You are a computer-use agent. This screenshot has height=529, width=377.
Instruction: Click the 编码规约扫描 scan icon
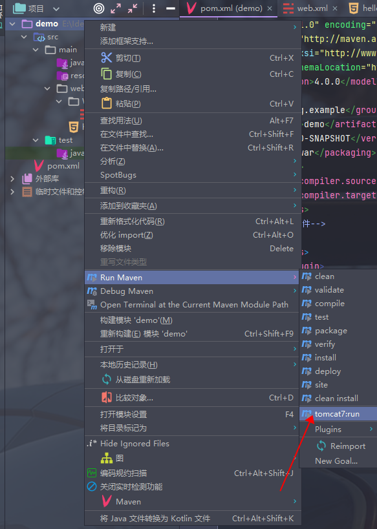[92, 473]
